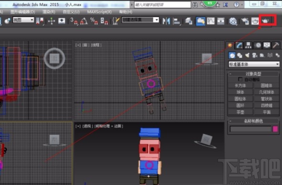Switch to the Helpers category icon
This screenshot has height=185, width=282.
pos(262,55)
